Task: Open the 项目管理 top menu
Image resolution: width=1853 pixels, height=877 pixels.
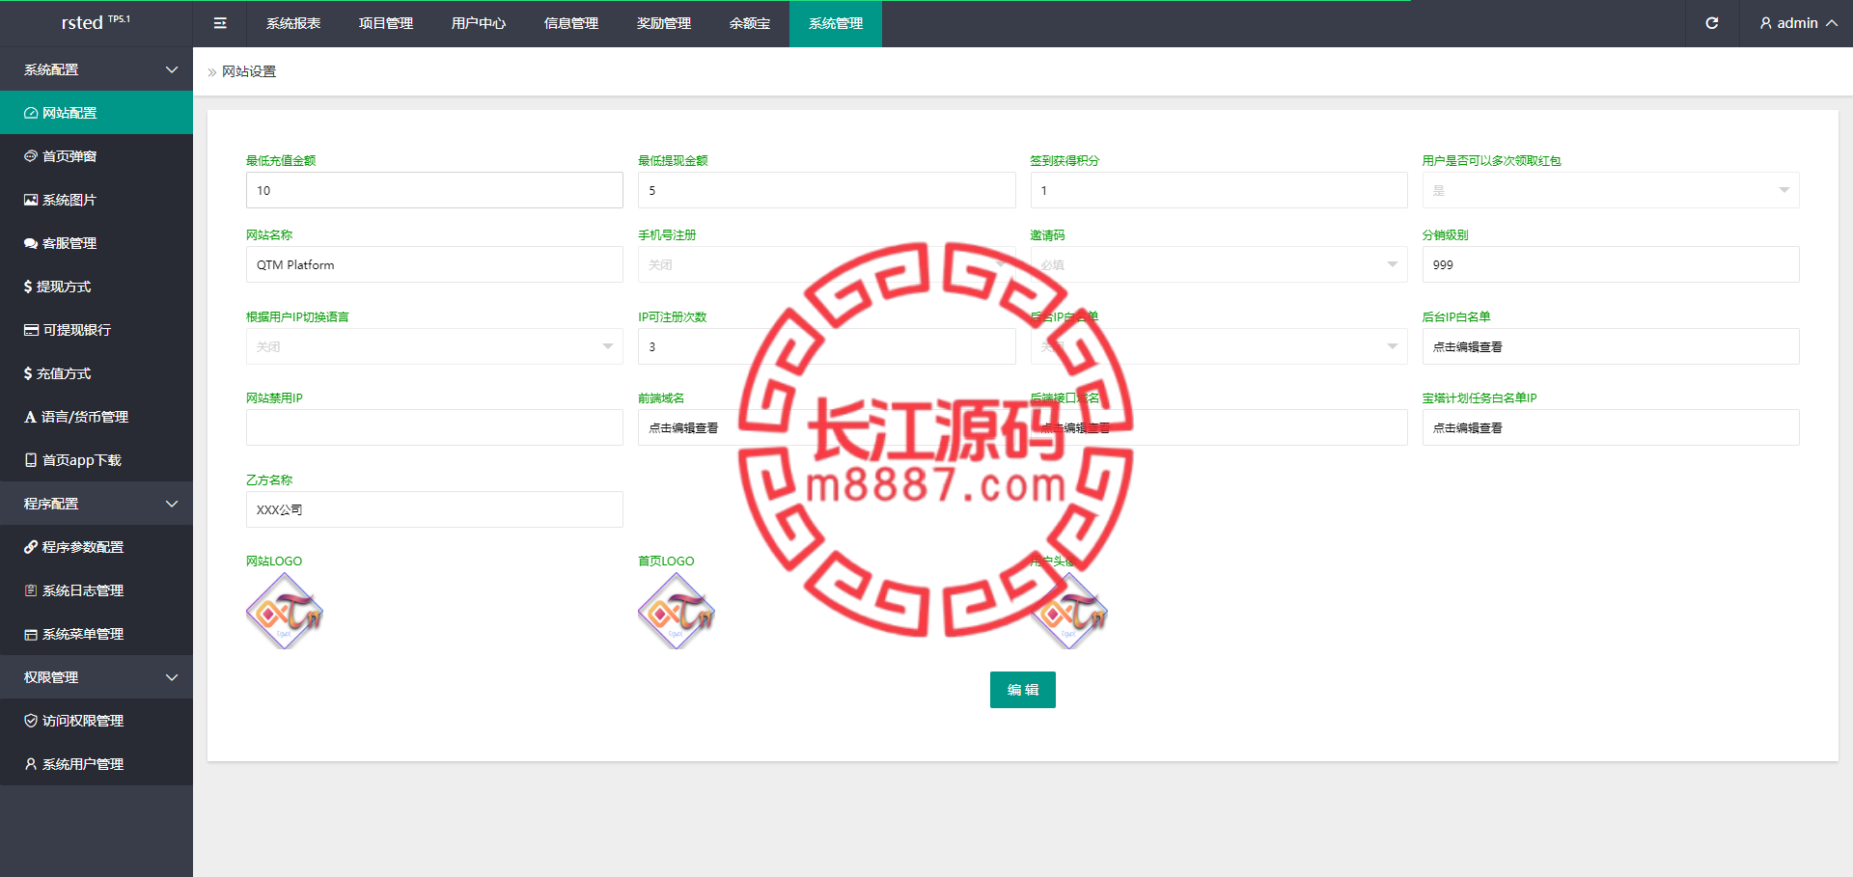Action: point(386,23)
